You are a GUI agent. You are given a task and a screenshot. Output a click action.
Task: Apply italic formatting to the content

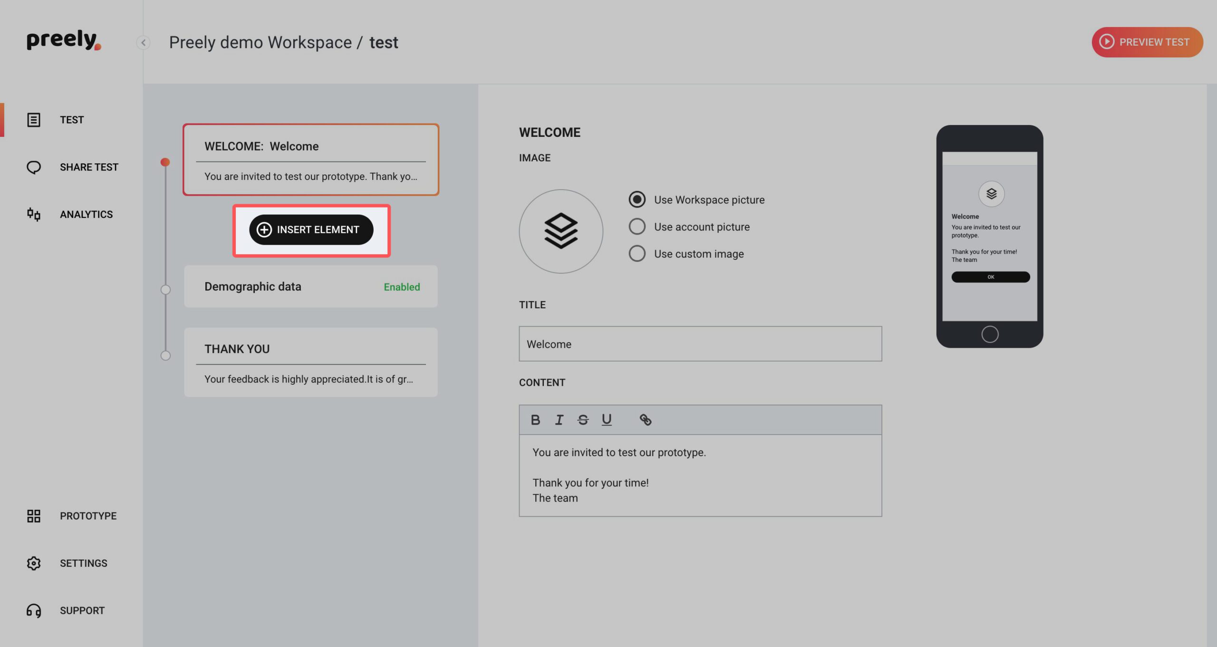pyautogui.click(x=559, y=419)
